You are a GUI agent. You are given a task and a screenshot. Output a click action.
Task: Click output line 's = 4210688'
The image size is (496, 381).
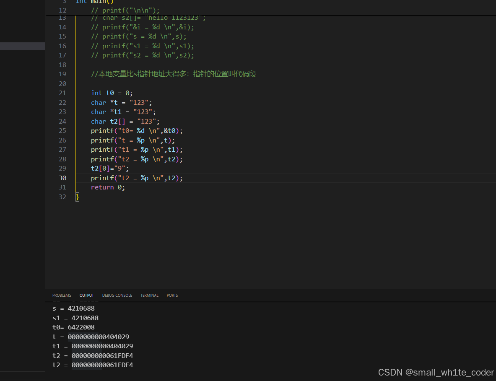(x=73, y=308)
